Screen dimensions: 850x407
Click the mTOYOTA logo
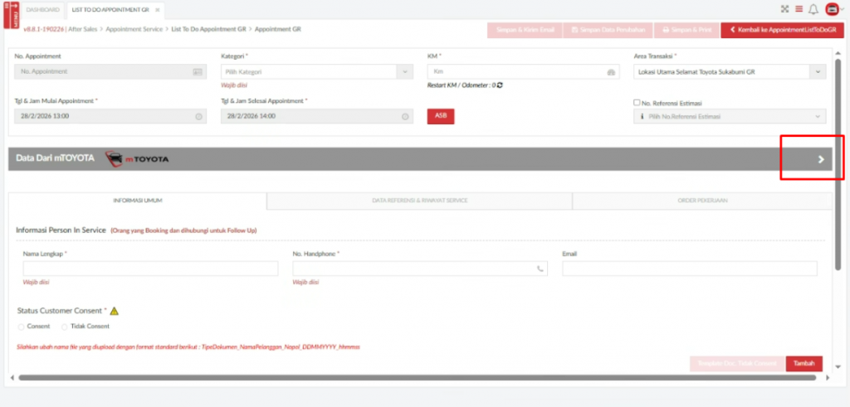click(x=139, y=158)
